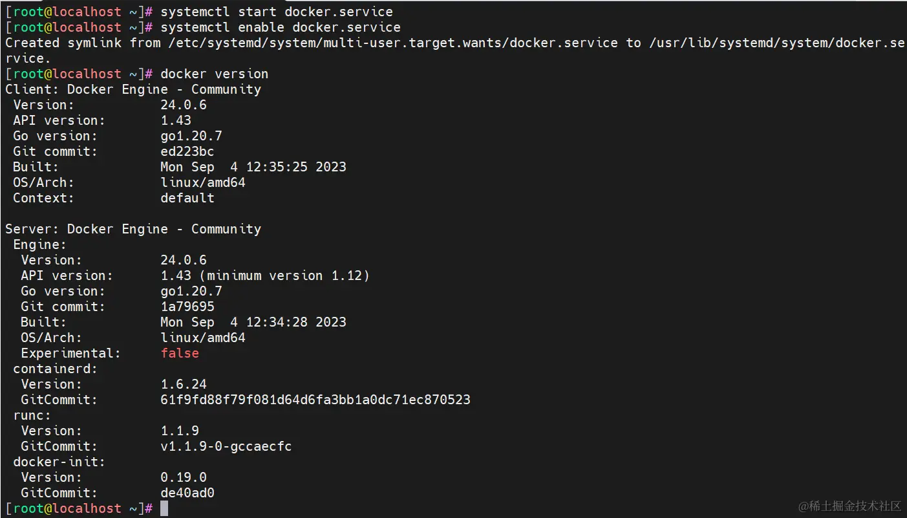Click the docker-init version "0.19.0"
This screenshot has height=518, width=907.
coord(183,477)
